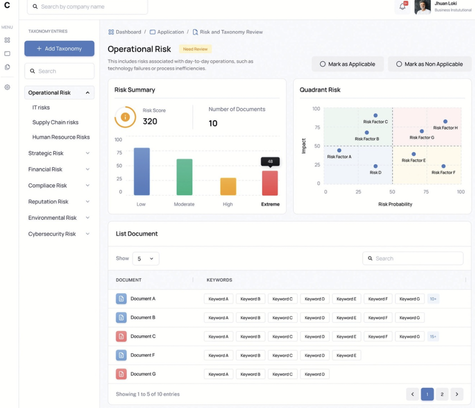
Task: Click the Risk Score info icon
Action: pyautogui.click(x=125, y=117)
